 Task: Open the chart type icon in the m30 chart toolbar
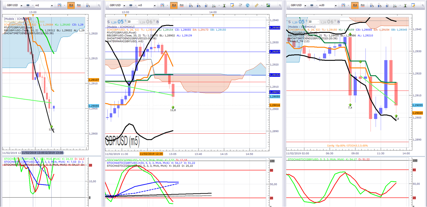coord(344,5)
